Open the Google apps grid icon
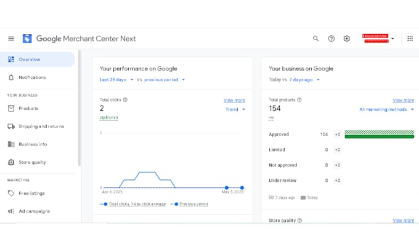The height and width of the screenshot is (252, 419). pos(410,39)
